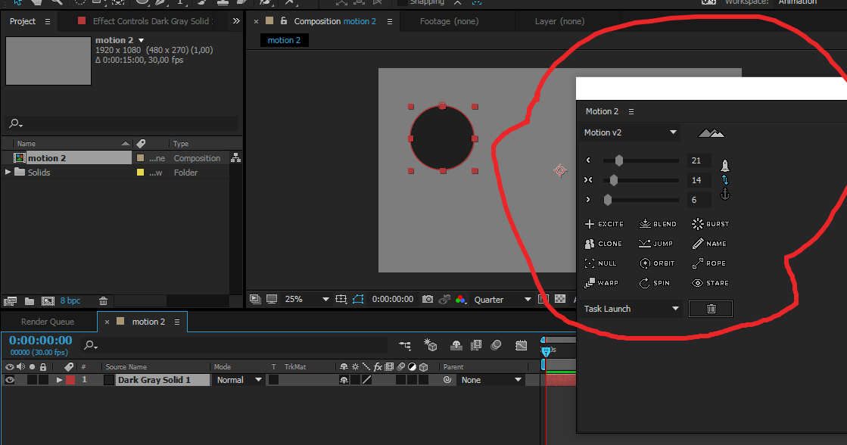The image size is (847, 445).
Task: Click the rocket icon beside the sliders
Action: click(x=725, y=165)
